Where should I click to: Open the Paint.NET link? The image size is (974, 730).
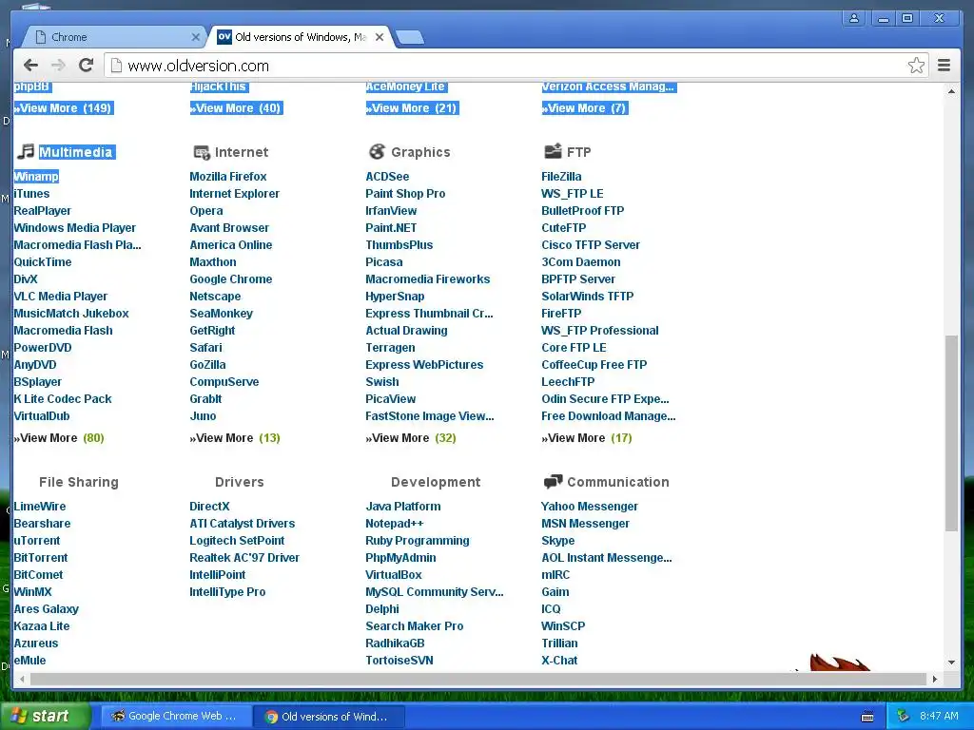[x=391, y=228]
